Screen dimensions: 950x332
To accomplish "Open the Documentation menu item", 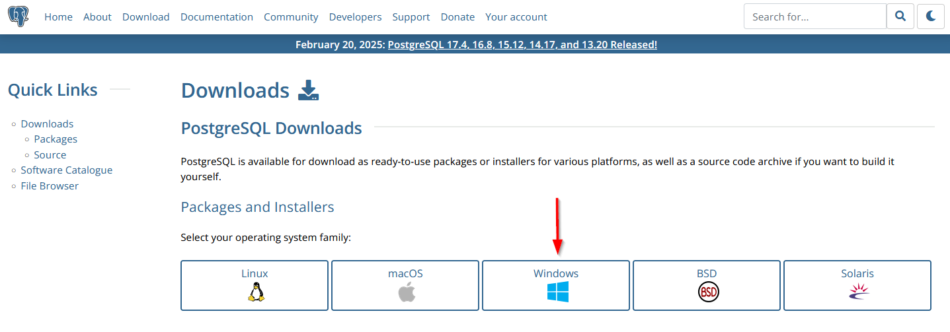I will pos(216,17).
